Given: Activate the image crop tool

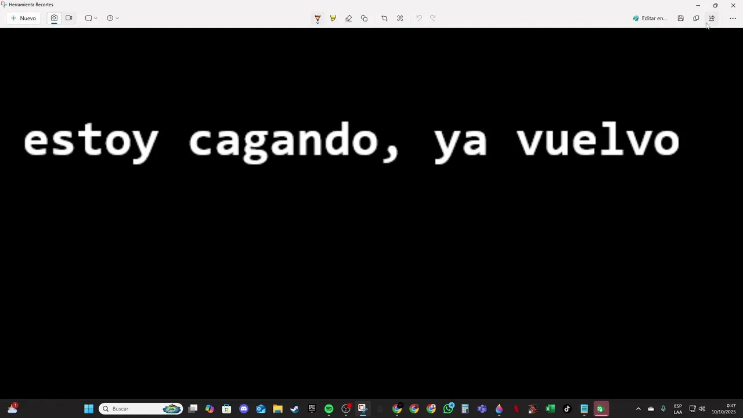Looking at the screenshot, I should [384, 18].
